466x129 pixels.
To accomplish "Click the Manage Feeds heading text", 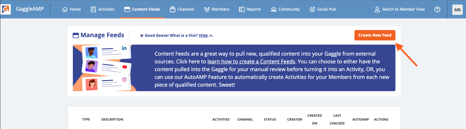I will coord(102,35).
